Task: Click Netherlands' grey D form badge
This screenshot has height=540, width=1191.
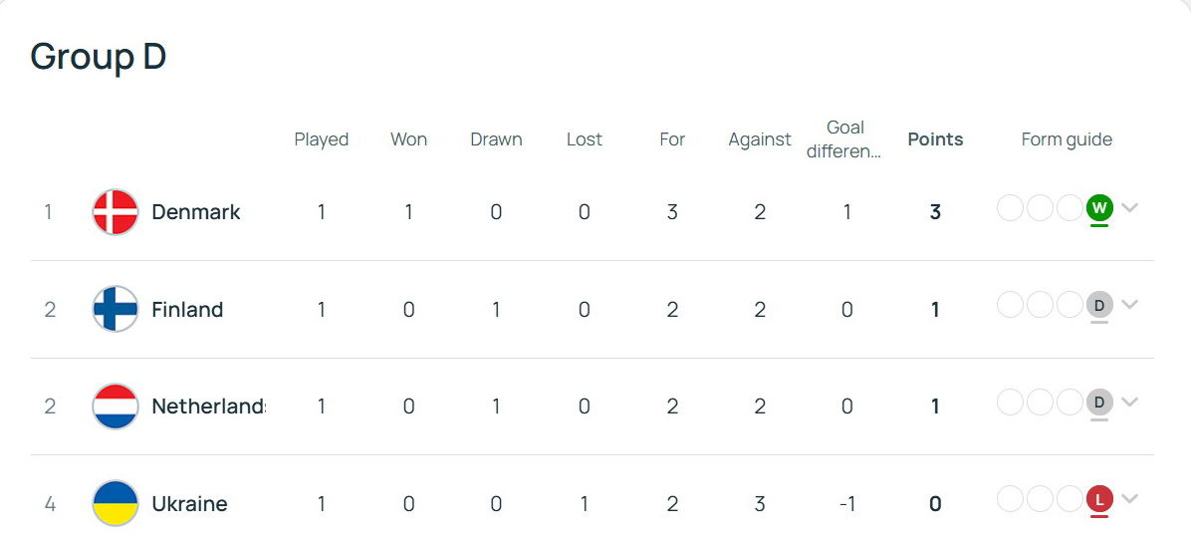Action: pos(1099,402)
